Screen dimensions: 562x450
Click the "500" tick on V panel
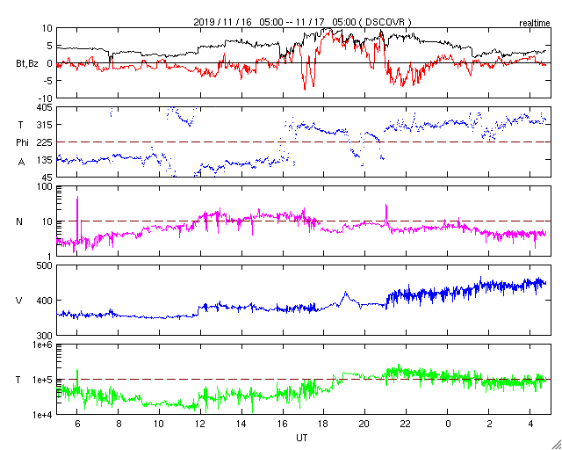pyautogui.click(x=45, y=265)
